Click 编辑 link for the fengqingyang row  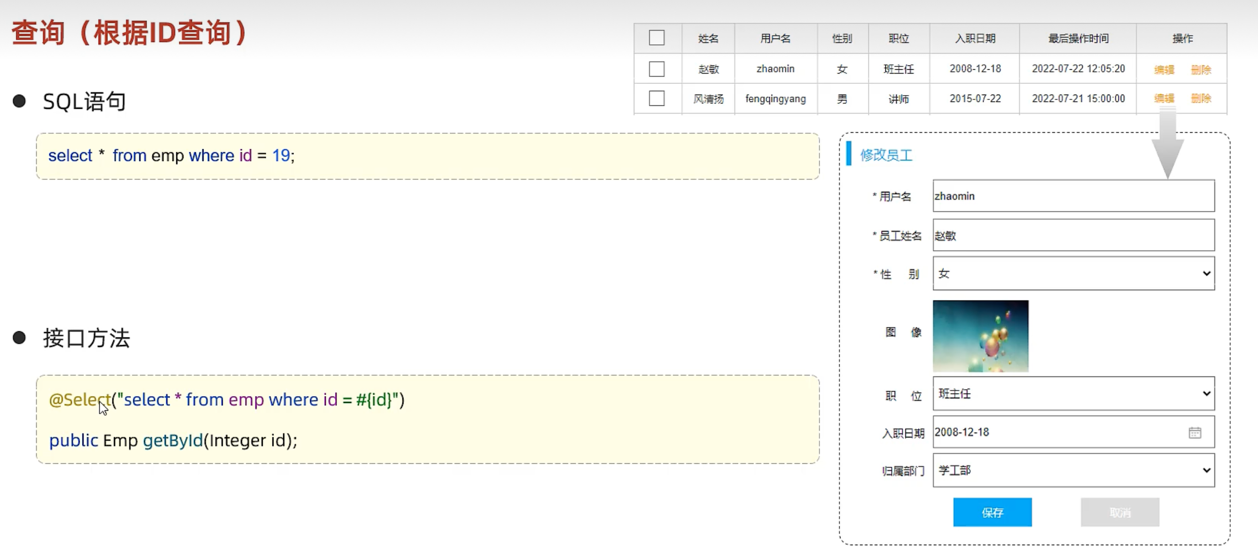click(1164, 99)
